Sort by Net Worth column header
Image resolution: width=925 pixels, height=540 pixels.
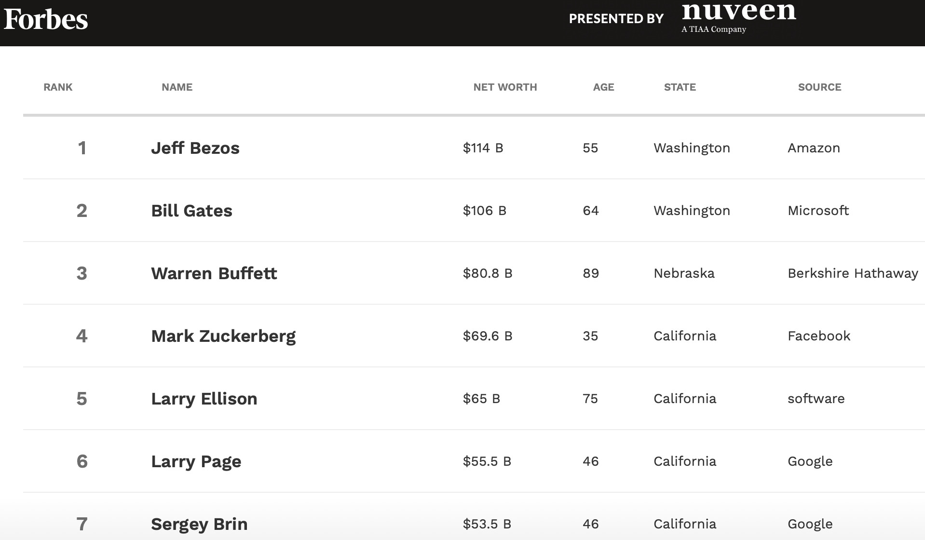(x=505, y=87)
